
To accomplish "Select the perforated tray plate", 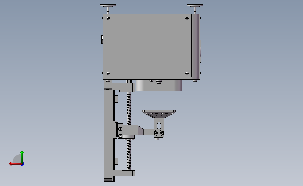I will (x=159, y=114).
